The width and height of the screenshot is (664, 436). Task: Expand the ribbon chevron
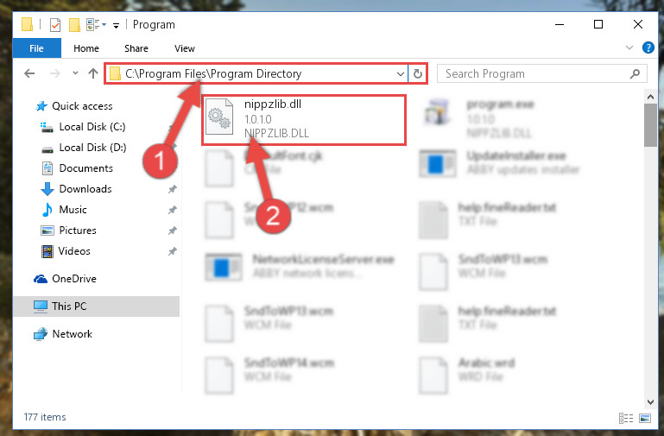[x=629, y=47]
